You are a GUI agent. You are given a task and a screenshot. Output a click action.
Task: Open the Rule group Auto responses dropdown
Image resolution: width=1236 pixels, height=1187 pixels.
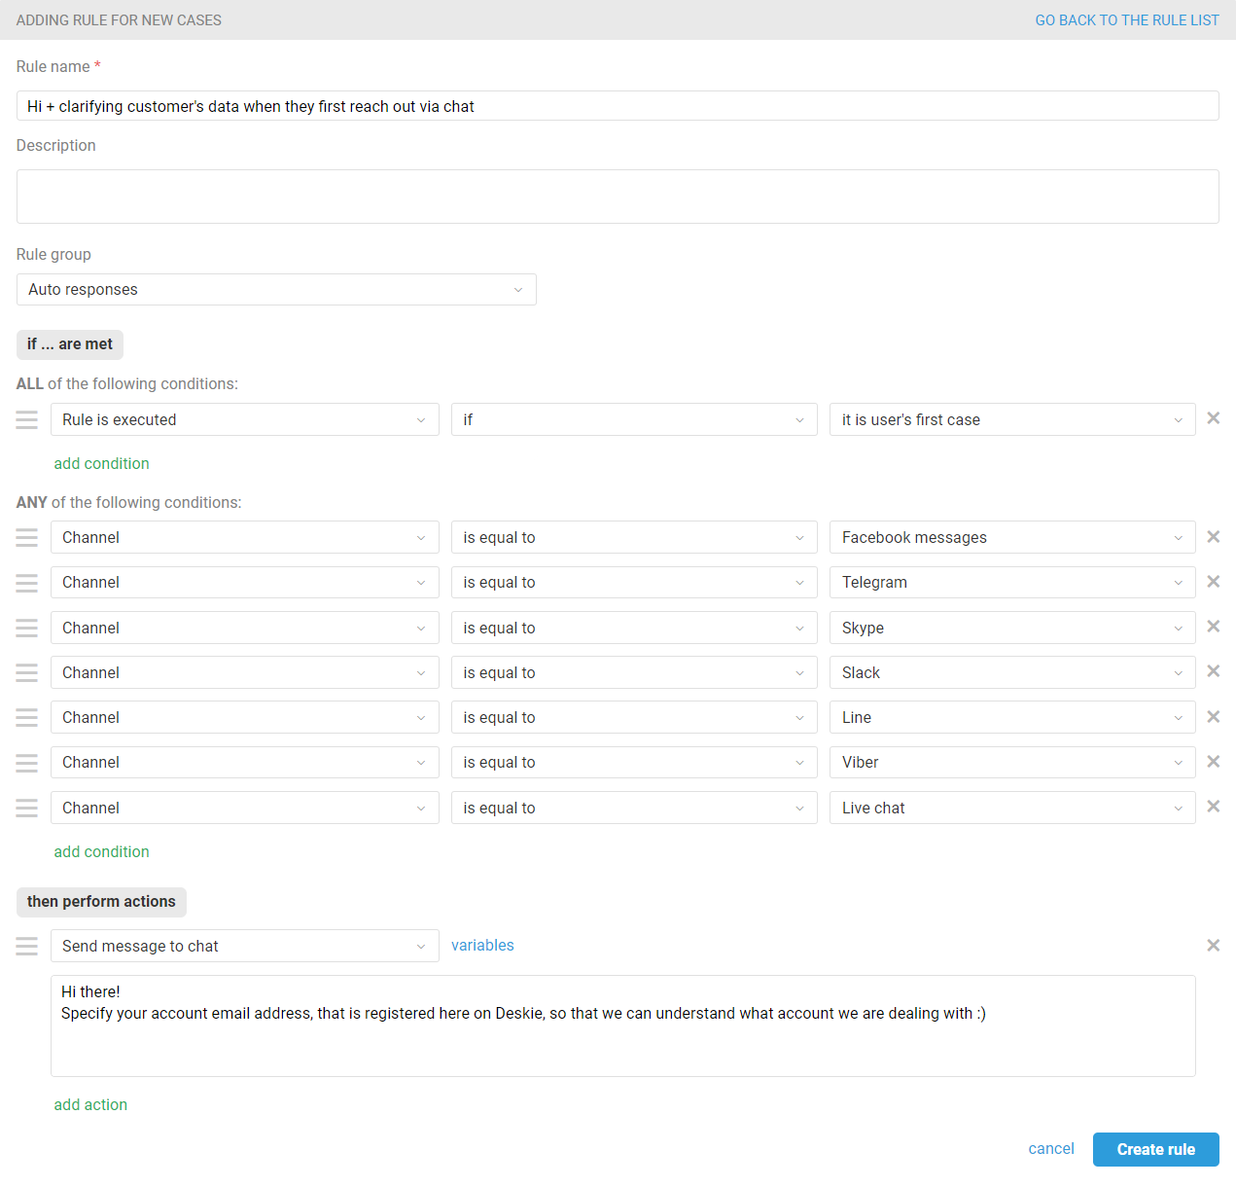276,290
